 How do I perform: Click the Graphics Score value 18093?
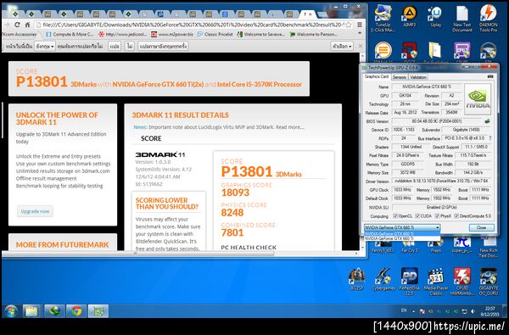coord(235,193)
